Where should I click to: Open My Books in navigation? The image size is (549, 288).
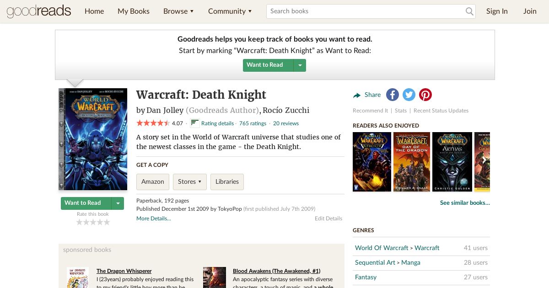[x=134, y=11]
